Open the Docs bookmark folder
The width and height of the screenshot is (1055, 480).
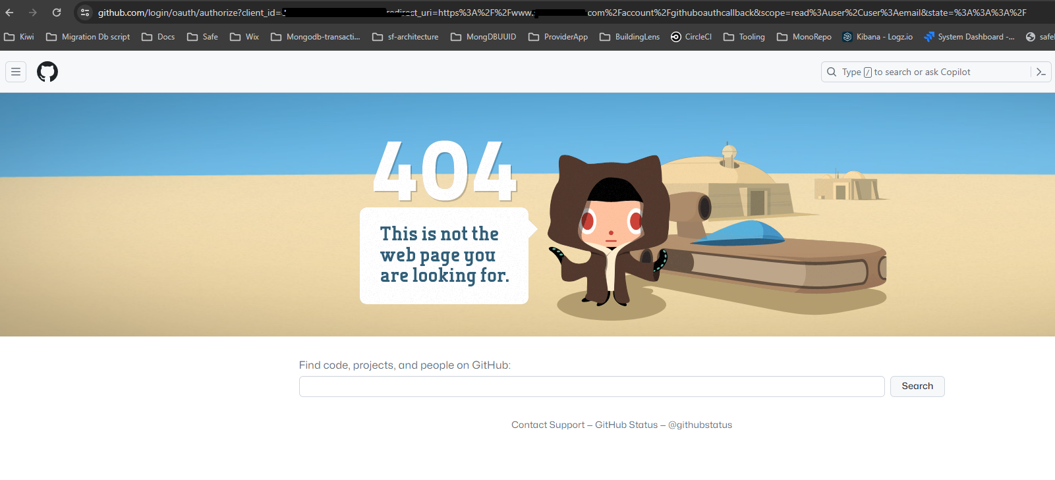coord(158,37)
